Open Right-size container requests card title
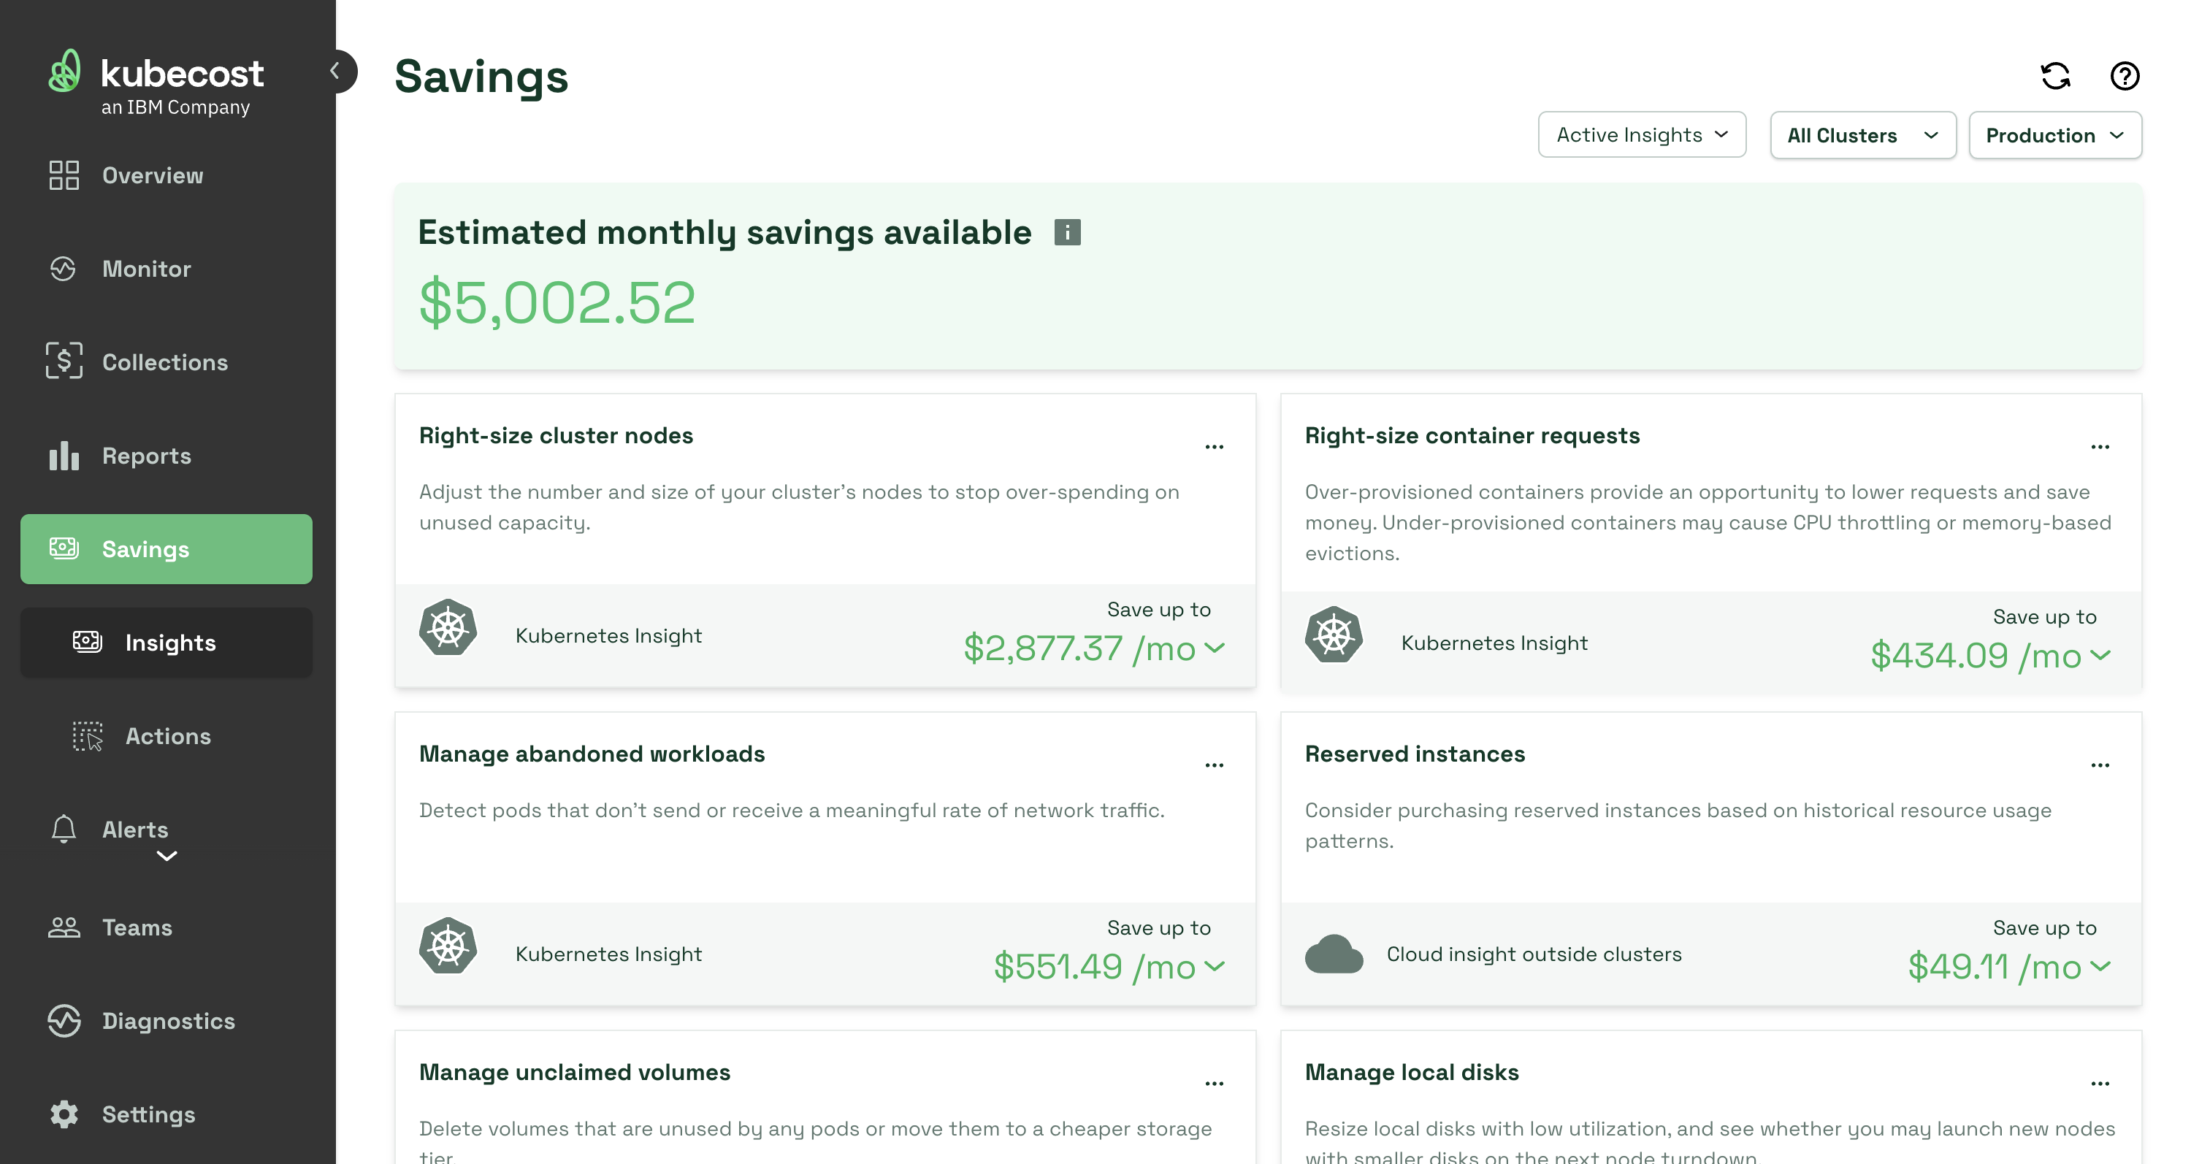This screenshot has width=2191, height=1164. click(x=1472, y=435)
